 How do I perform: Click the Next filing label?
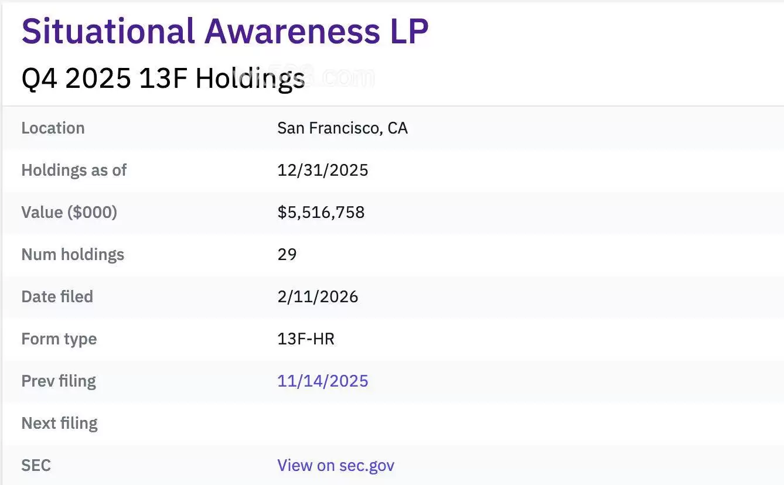[59, 423]
